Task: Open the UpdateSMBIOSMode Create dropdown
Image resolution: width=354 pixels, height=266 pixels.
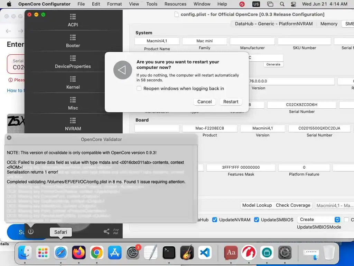Action: (x=319, y=219)
